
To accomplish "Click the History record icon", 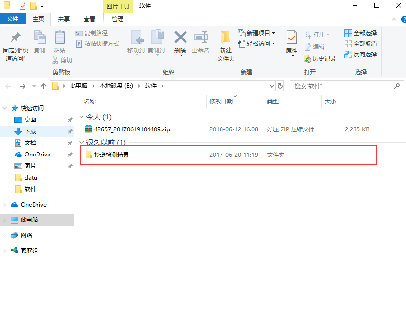I will 308,59.
